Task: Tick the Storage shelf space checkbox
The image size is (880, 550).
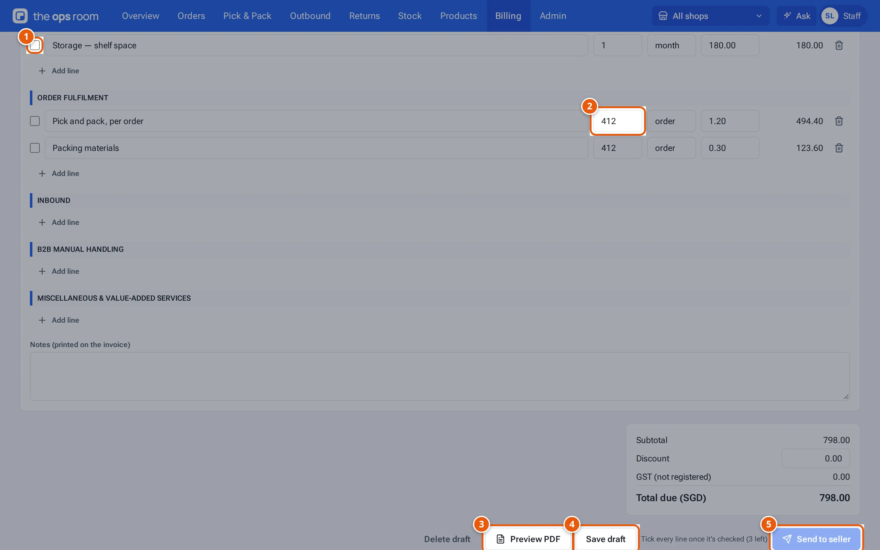Action: click(x=35, y=46)
